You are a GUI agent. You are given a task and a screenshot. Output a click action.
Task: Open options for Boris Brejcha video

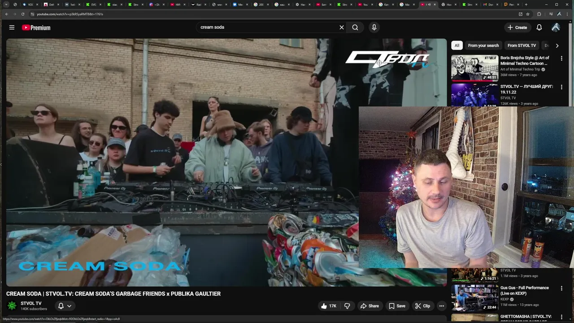pos(561,58)
